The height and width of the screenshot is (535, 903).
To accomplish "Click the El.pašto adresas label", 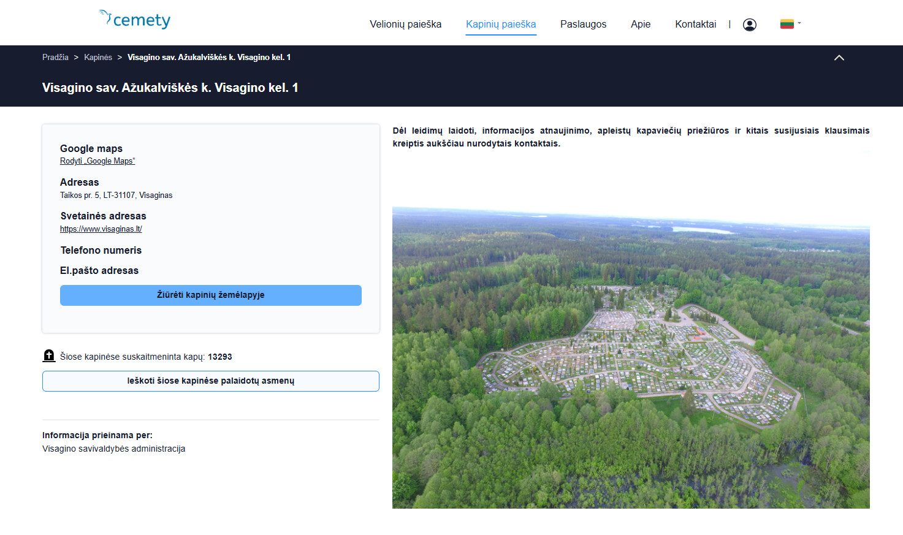I will coord(99,271).
